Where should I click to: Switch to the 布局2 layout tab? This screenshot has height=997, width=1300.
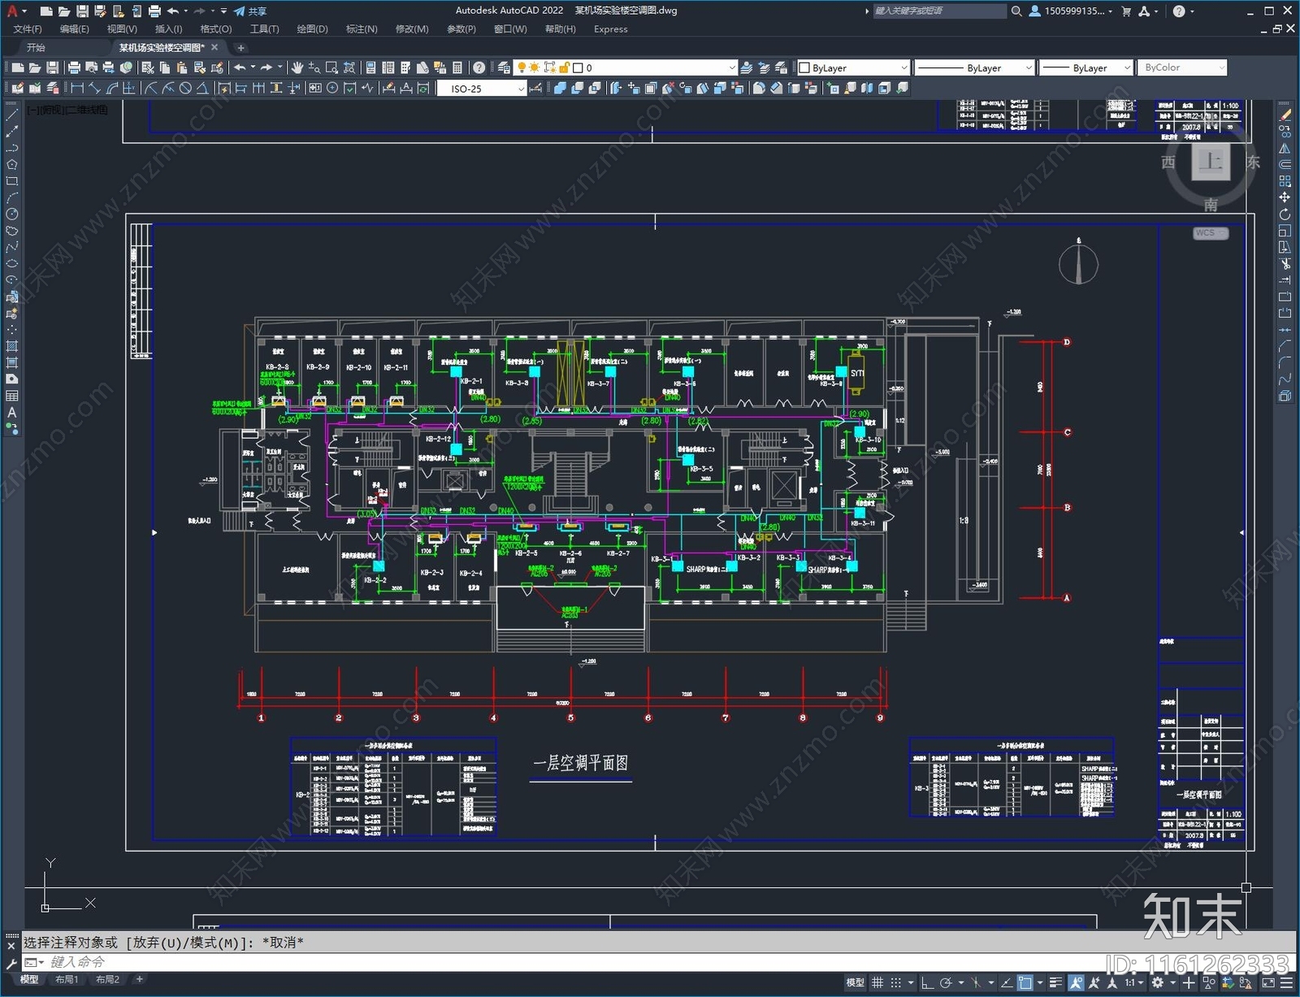(107, 980)
